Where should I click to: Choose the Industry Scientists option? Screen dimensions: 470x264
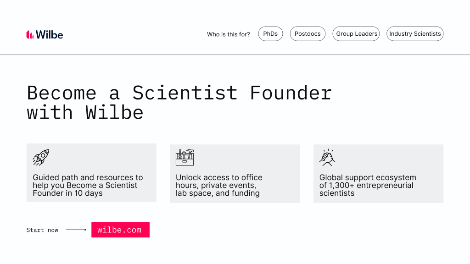tap(415, 34)
